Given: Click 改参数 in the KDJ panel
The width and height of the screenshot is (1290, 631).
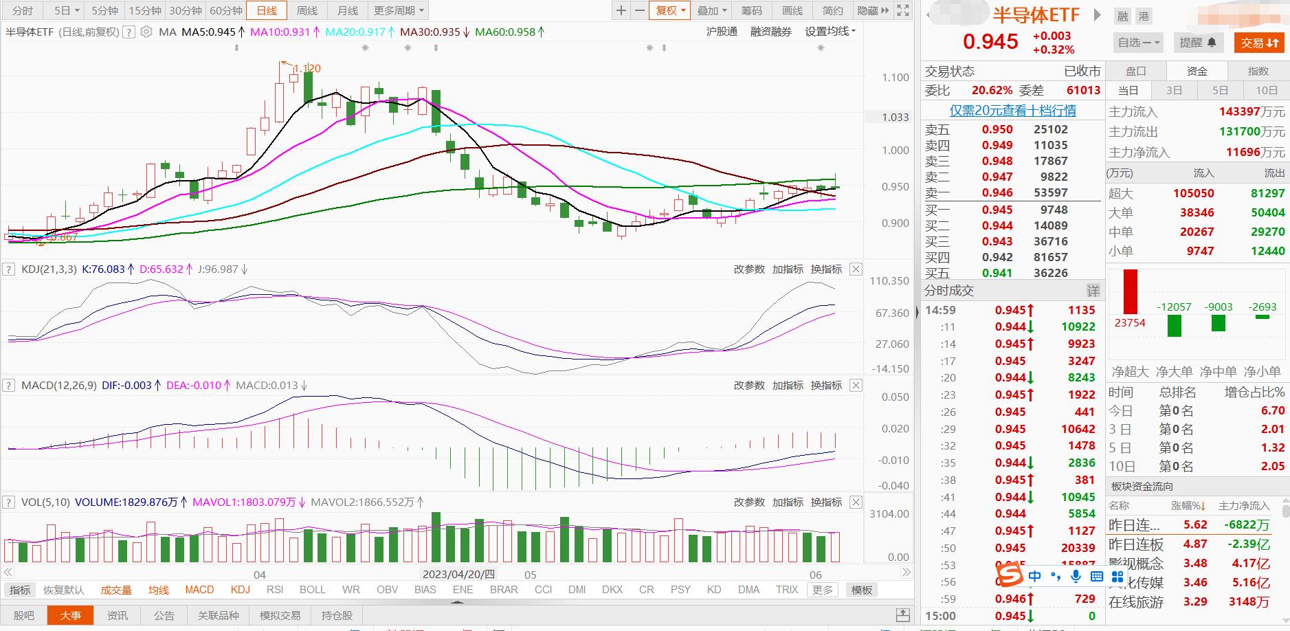Looking at the screenshot, I should (x=748, y=269).
